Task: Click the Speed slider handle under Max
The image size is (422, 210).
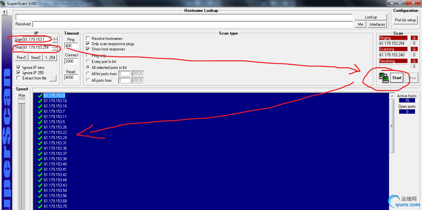Action: click(x=22, y=102)
